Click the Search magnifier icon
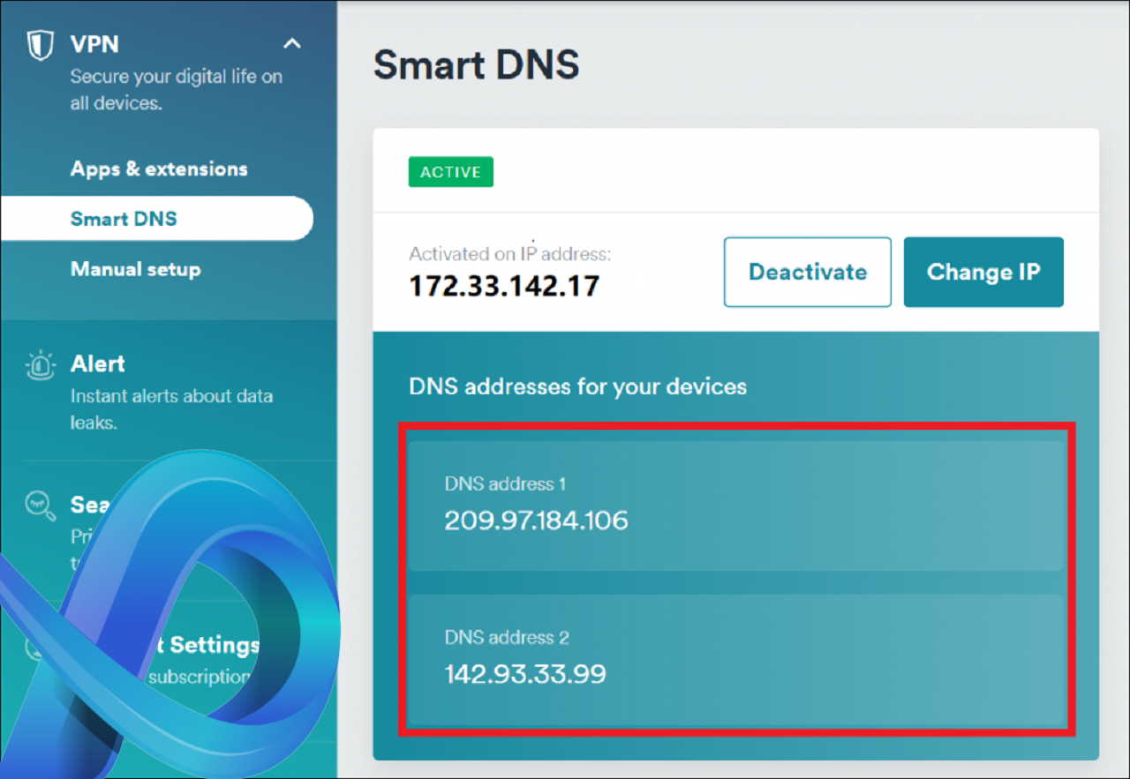This screenshot has width=1130, height=779. tap(41, 506)
